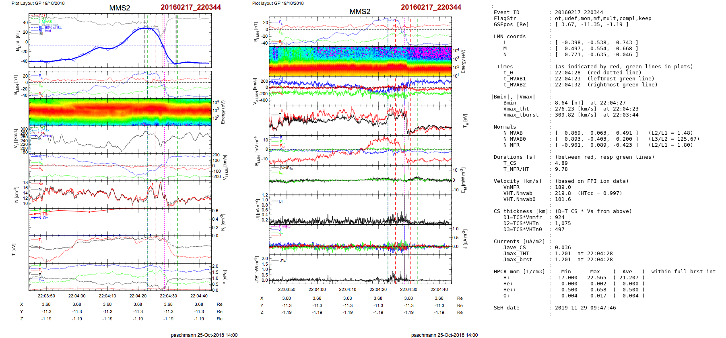Screen dimensions: 726x338
Task: Click the 22:04:30 tick label under right plot
Action: (408, 289)
